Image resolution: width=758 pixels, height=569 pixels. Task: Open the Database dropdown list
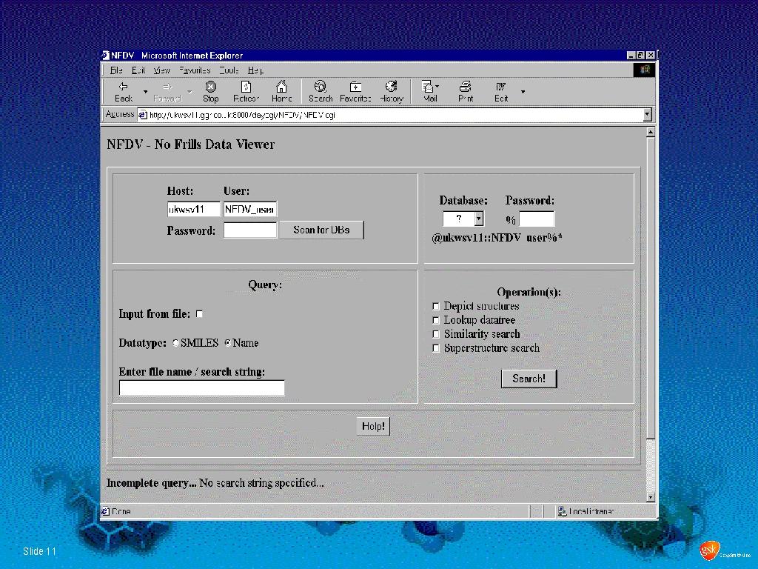(463, 219)
